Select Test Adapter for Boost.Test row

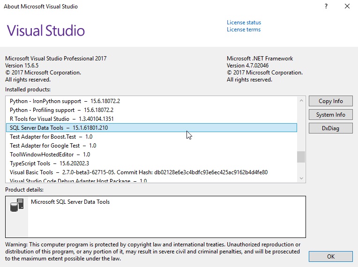(152, 137)
